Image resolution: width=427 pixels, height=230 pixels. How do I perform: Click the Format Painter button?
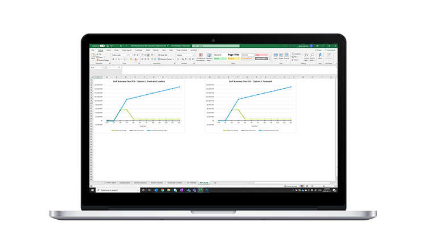coord(102,60)
